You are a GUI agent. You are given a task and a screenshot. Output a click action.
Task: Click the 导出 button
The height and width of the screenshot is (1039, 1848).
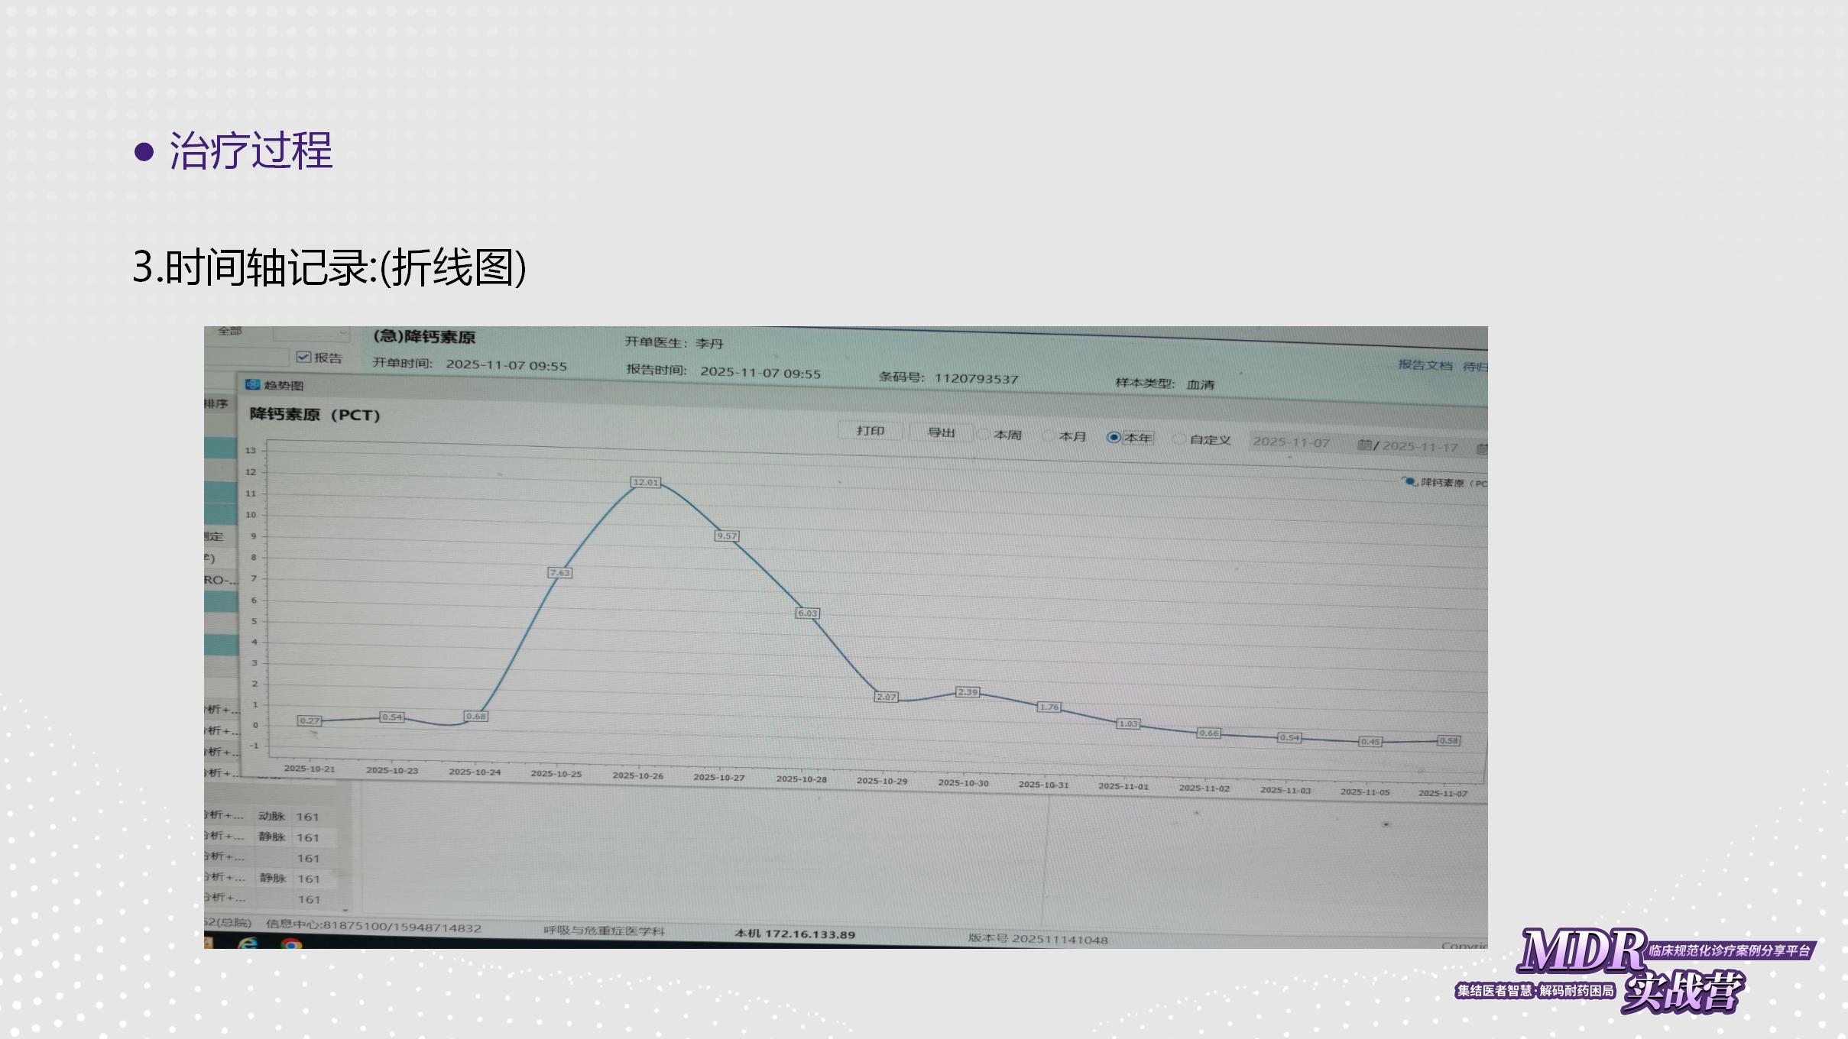(x=941, y=432)
